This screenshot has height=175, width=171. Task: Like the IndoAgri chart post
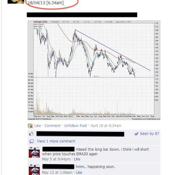coord(38,126)
